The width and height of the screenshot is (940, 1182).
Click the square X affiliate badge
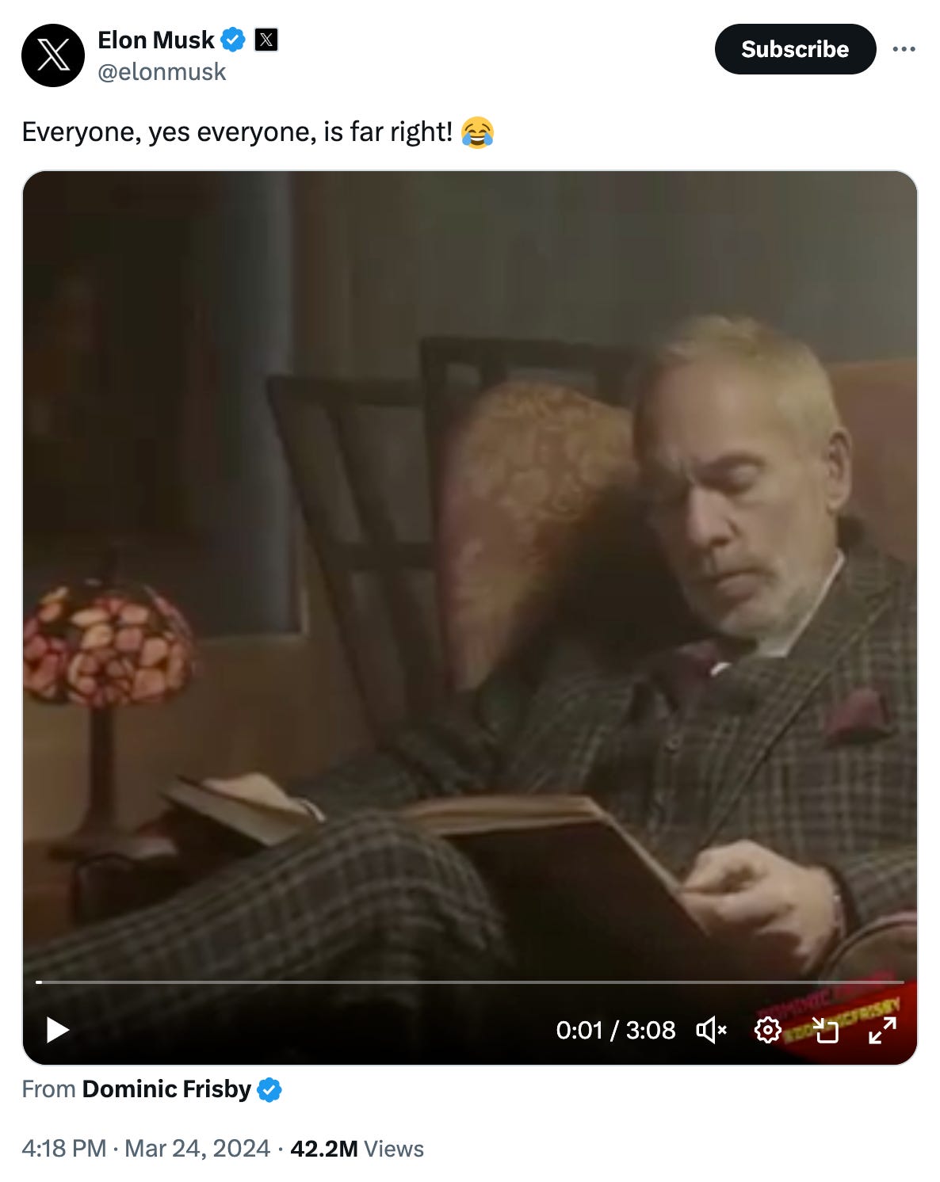pyautogui.click(x=266, y=40)
